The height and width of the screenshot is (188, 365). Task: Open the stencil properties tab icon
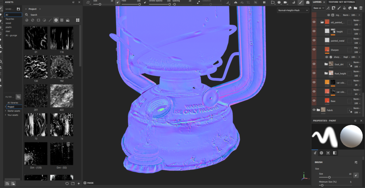328,153
